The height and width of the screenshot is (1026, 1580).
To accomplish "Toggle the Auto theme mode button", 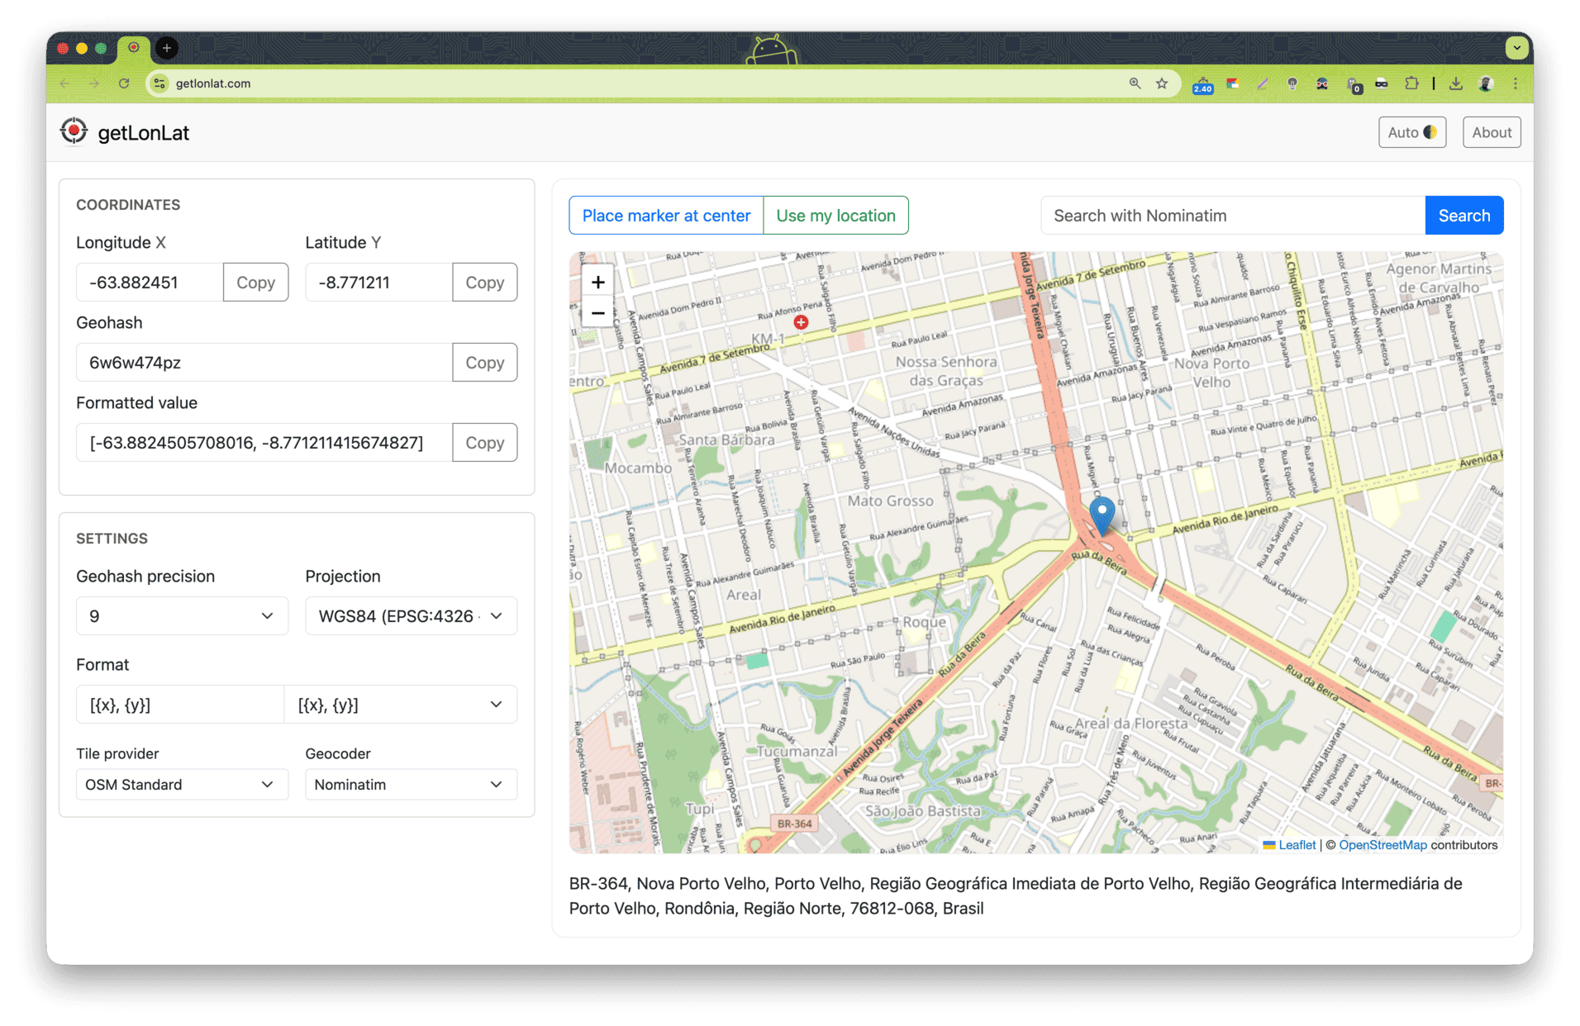I will point(1411,132).
